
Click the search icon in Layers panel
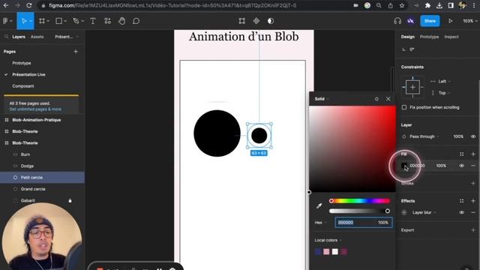click(6, 37)
